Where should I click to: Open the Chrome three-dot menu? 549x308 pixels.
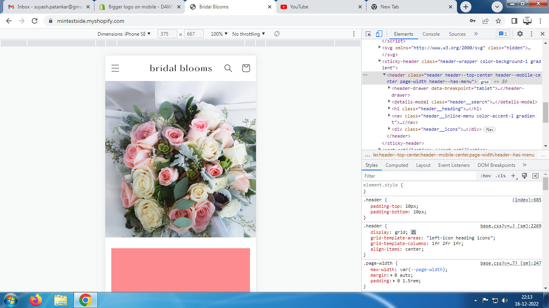(x=541, y=21)
